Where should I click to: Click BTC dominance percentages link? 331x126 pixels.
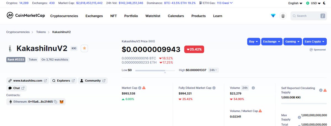[180, 3]
